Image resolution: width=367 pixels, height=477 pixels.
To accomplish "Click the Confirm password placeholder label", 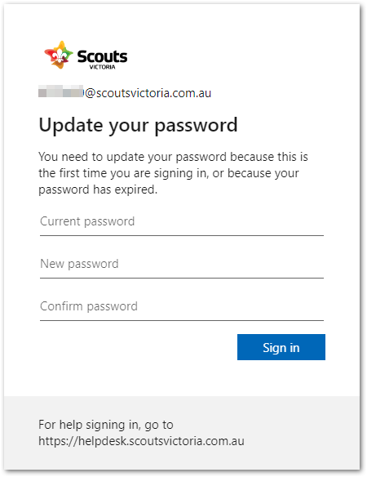I will 89,306.
